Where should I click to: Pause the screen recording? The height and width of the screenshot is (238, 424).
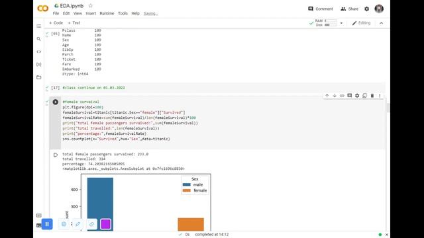(x=47, y=224)
